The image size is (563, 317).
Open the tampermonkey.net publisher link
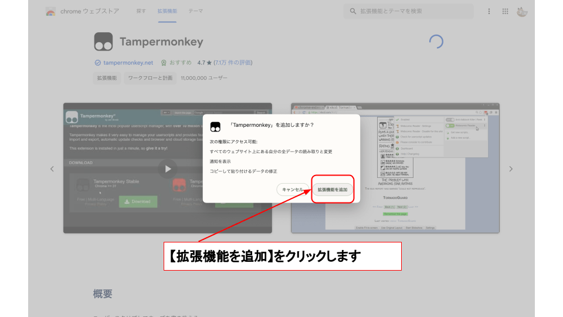pos(128,62)
